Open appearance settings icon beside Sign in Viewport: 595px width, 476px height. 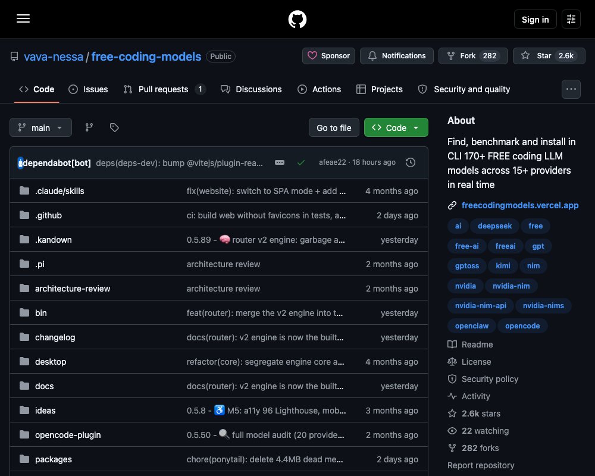(x=571, y=19)
